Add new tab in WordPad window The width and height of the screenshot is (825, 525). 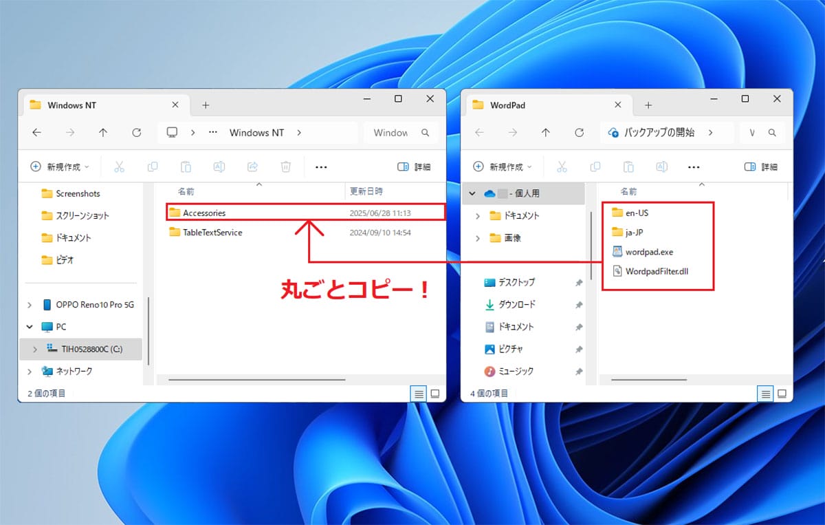(x=648, y=105)
